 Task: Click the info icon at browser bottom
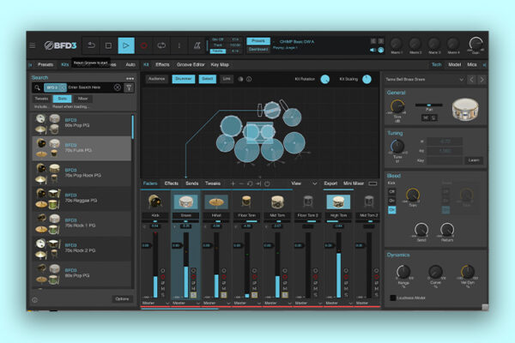click(x=35, y=300)
